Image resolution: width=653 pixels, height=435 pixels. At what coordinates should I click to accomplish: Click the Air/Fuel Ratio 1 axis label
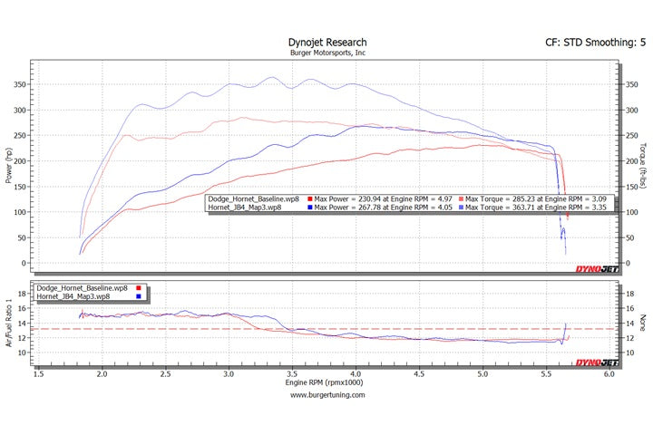pos(8,324)
